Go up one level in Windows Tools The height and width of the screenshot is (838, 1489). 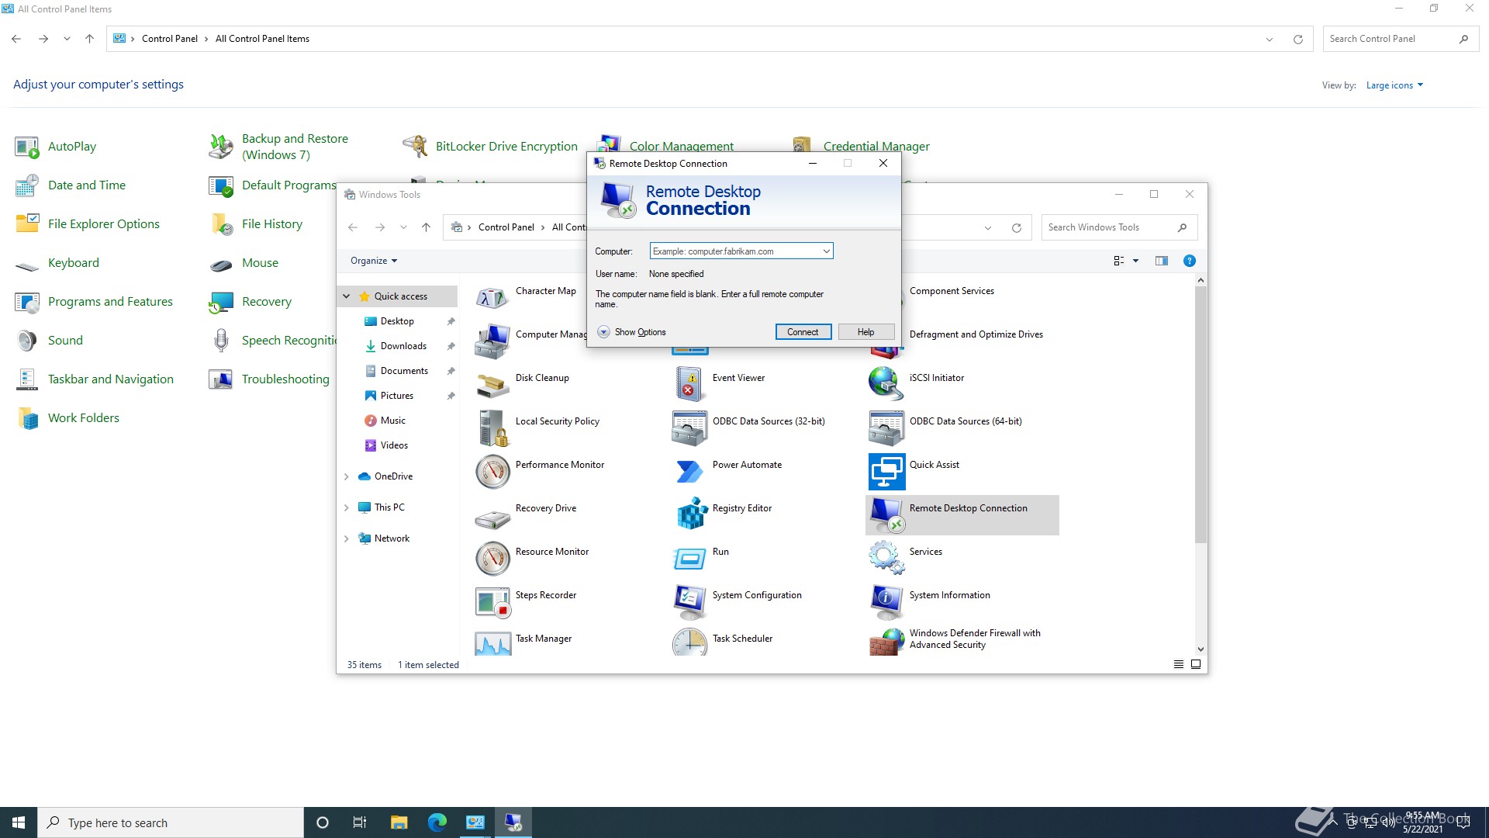tap(426, 227)
